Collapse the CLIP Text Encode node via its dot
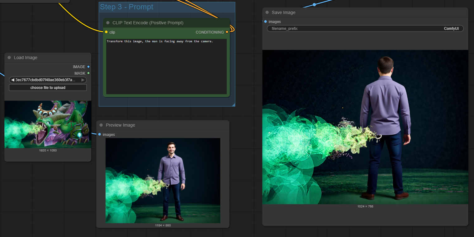Image resolution: width=474 pixels, height=237 pixels. pos(108,23)
